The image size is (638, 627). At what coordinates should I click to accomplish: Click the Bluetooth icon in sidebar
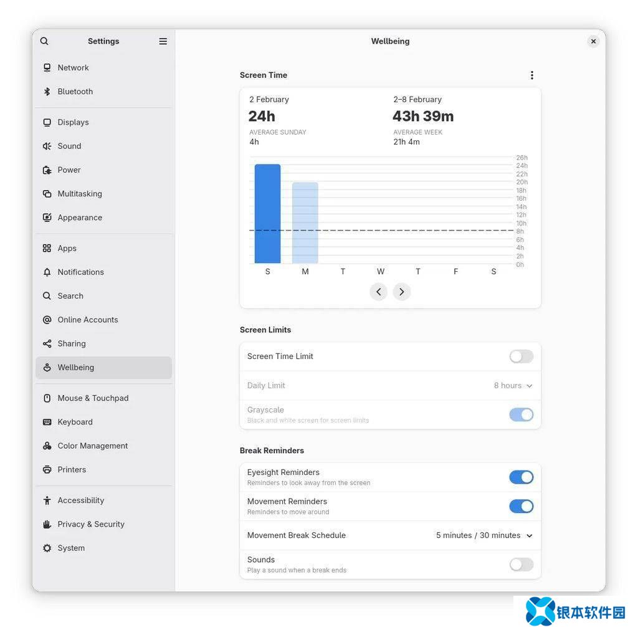[x=47, y=92]
